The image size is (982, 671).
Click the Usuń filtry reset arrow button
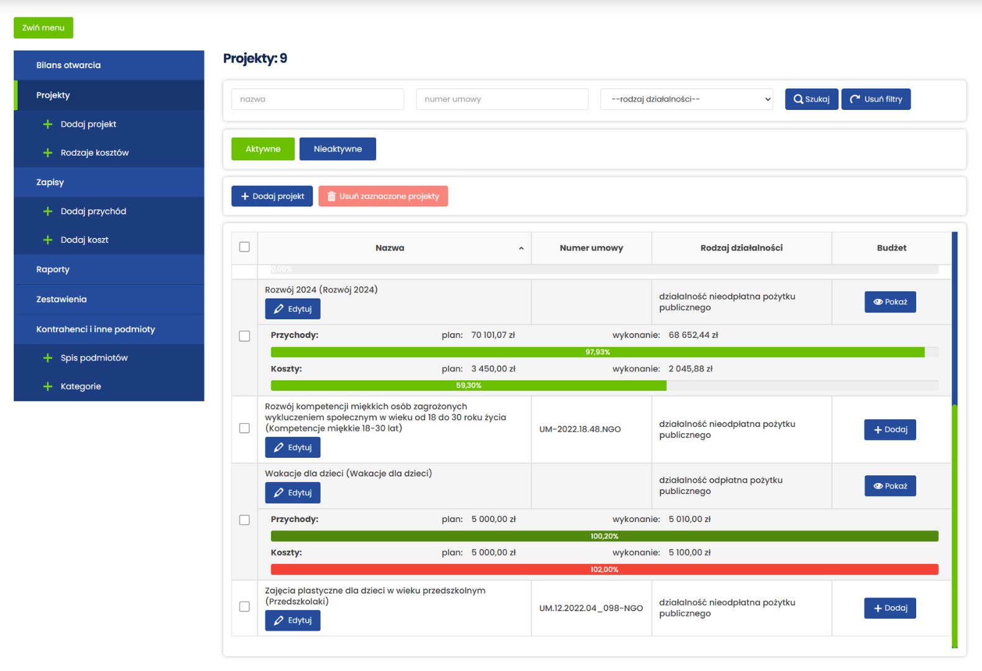tap(875, 99)
